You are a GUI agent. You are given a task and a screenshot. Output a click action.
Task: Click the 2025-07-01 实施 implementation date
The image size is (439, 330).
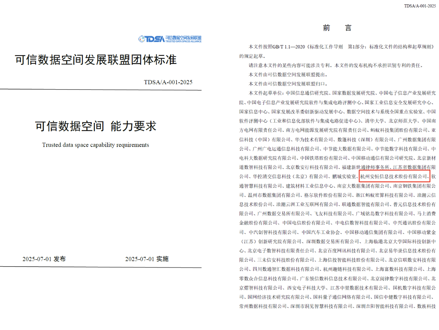[147, 259]
